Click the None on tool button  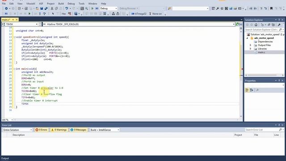coord(156,14)
